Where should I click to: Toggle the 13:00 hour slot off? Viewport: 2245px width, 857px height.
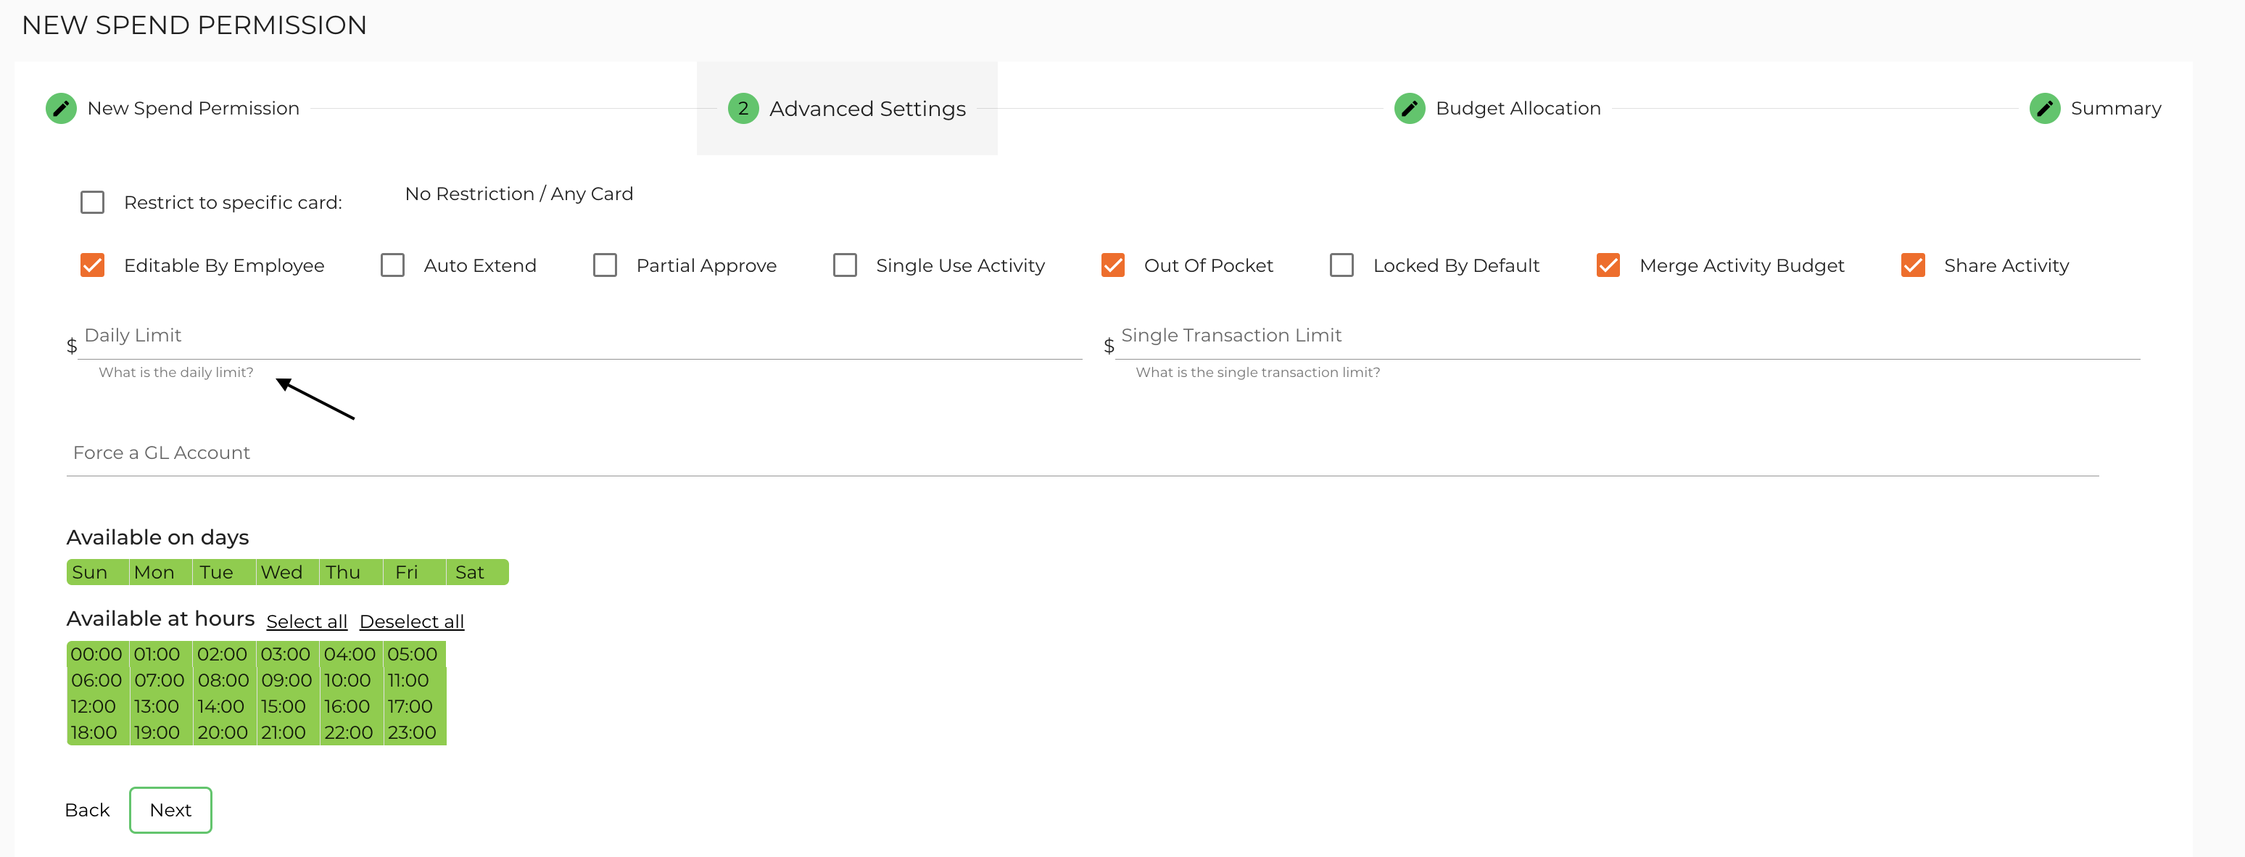(157, 706)
